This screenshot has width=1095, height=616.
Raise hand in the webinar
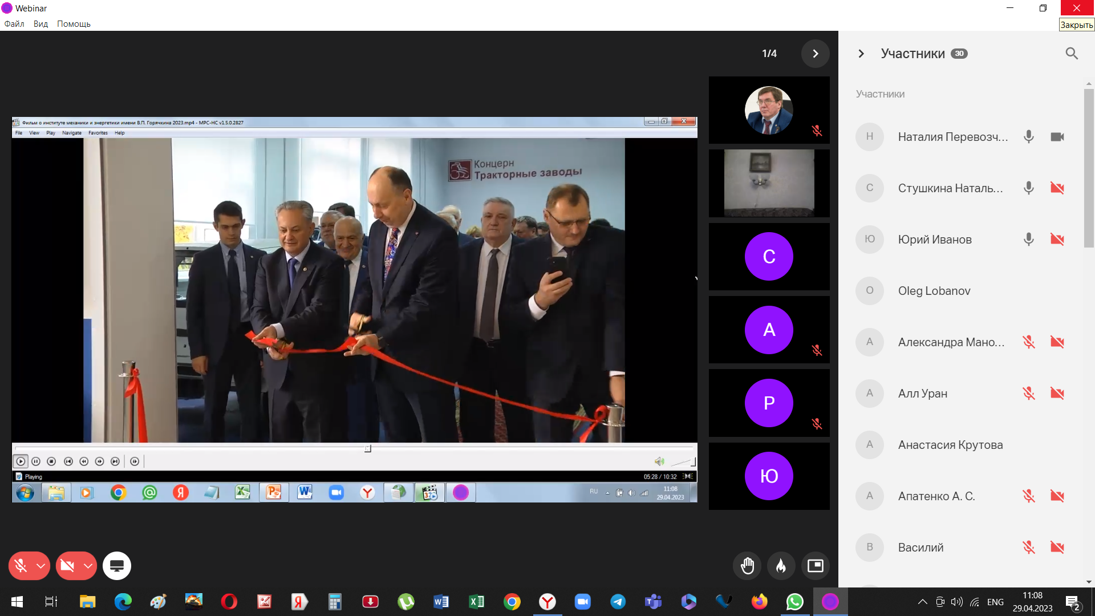coord(747,566)
